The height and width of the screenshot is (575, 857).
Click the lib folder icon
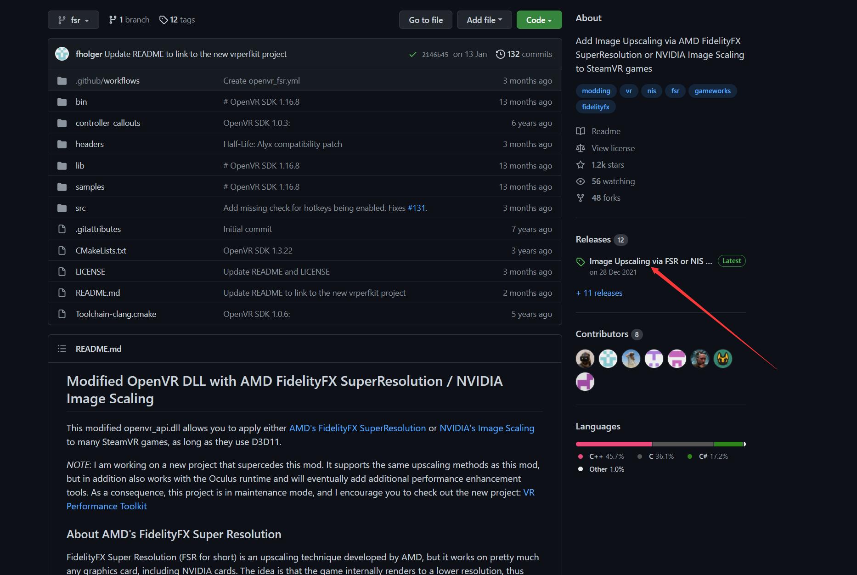[x=62, y=166]
